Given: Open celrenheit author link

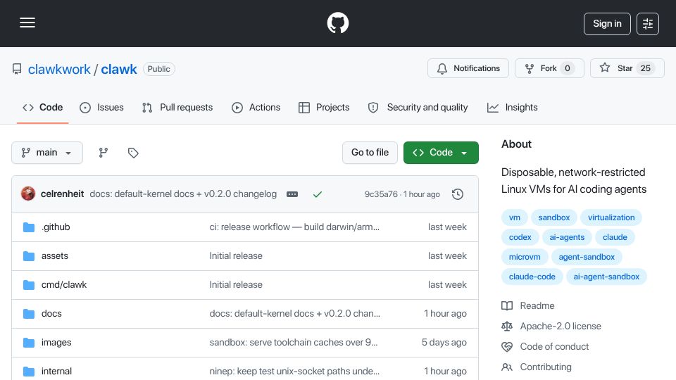Looking at the screenshot, I should coord(62,194).
